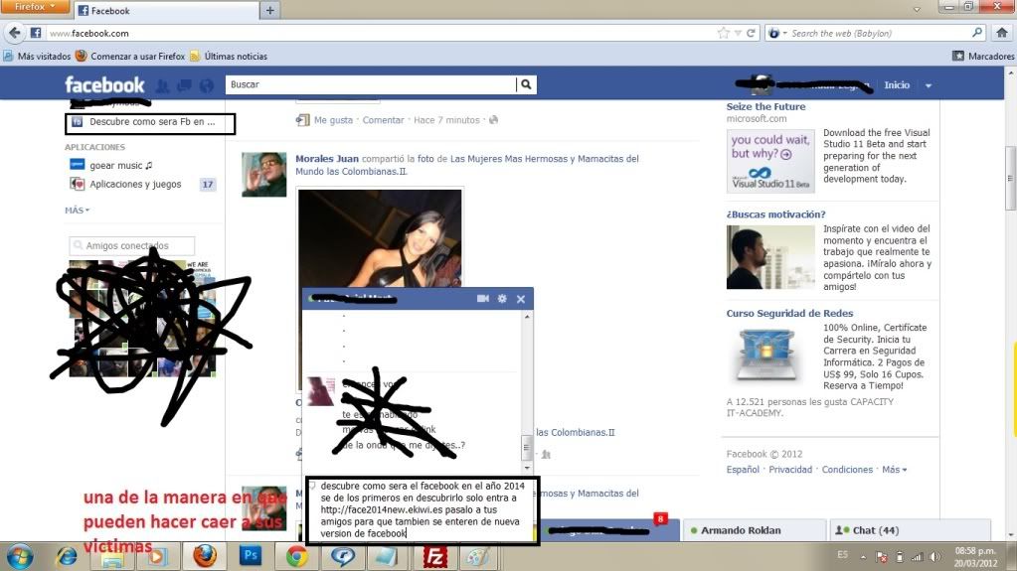This screenshot has width=1017, height=571.
Task: Open Más visitados bookmarks item
Action: pyautogui.click(x=37, y=57)
